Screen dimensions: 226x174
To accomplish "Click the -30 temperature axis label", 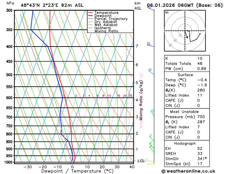I will 28,167.
